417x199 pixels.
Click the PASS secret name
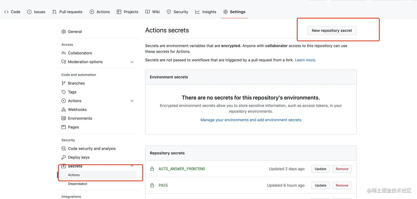tap(163, 185)
